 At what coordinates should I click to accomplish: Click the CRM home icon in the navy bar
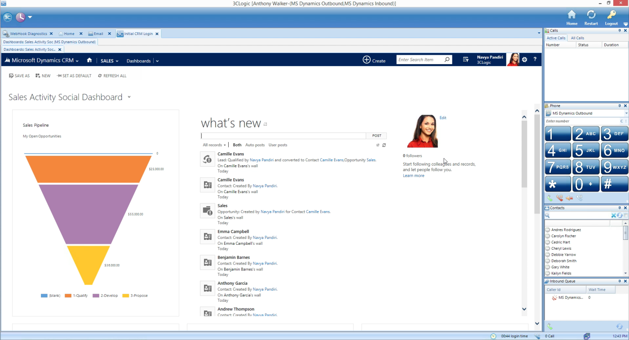pyautogui.click(x=89, y=60)
